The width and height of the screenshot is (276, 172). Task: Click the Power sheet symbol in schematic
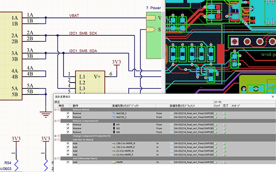pos(154,35)
